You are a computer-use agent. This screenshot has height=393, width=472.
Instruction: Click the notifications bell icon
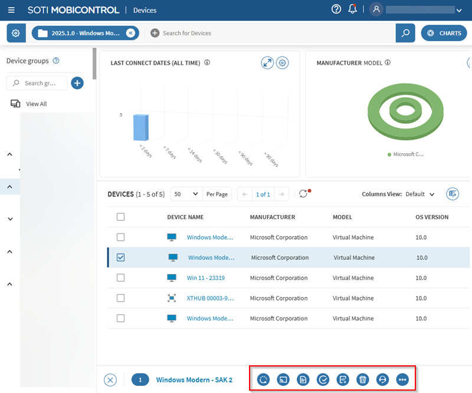[x=353, y=9]
